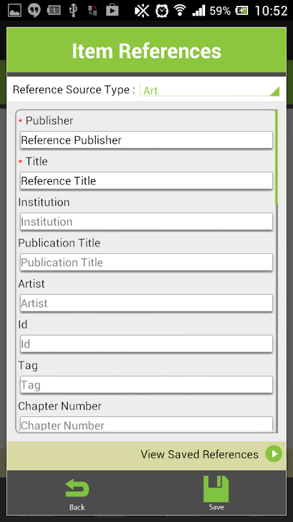Image resolution: width=293 pixels, height=522 pixels.
Task: Open the gallery notification icon
Action: 14,11
